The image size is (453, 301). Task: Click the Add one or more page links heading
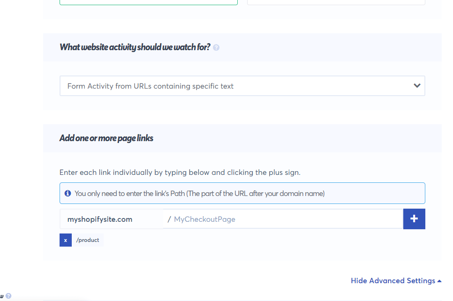tap(106, 138)
